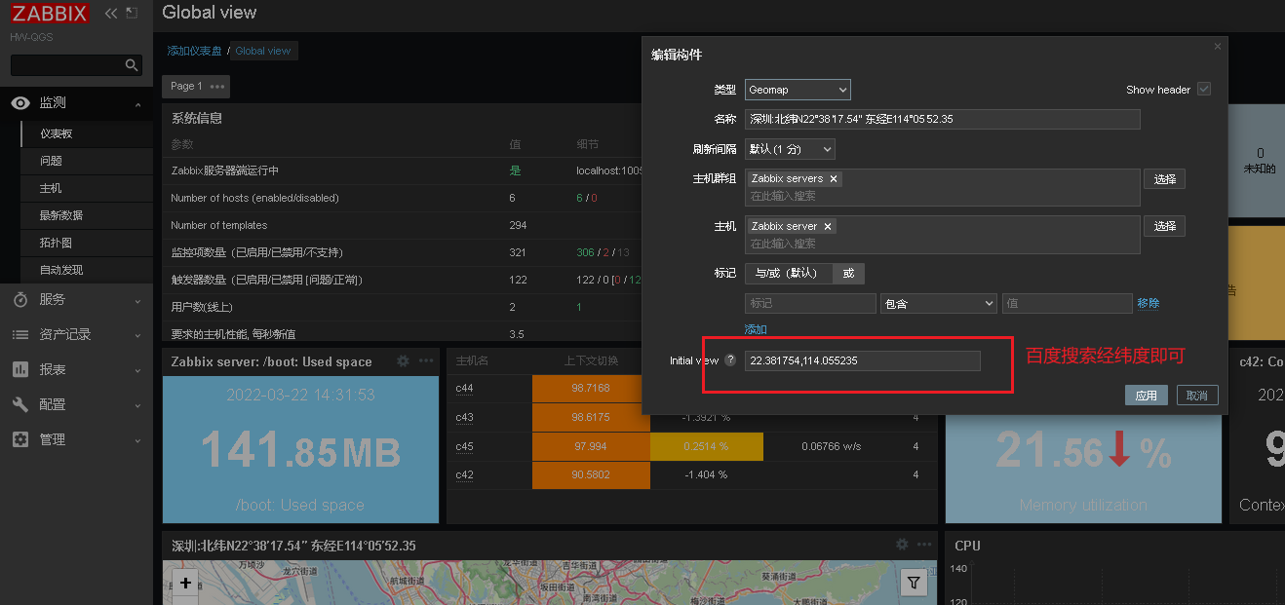
Task: Toggle the Show header checkbox
Action: 1204,90
